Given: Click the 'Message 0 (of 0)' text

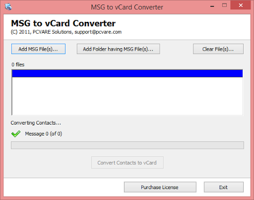Looking at the screenshot, I should pyautogui.click(x=44, y=133).
